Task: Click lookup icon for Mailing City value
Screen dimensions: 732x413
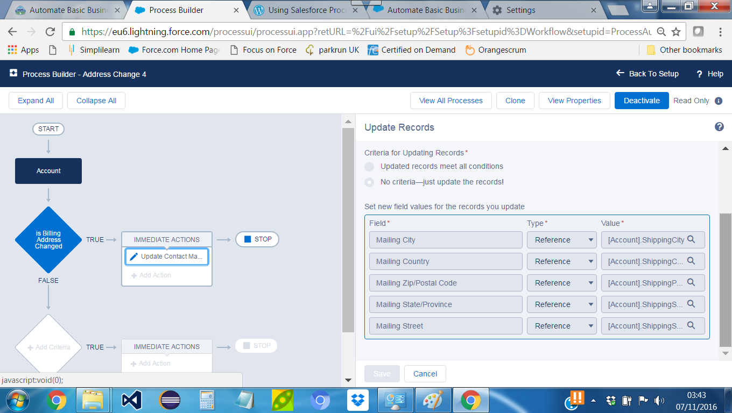Action: [692, 239]
